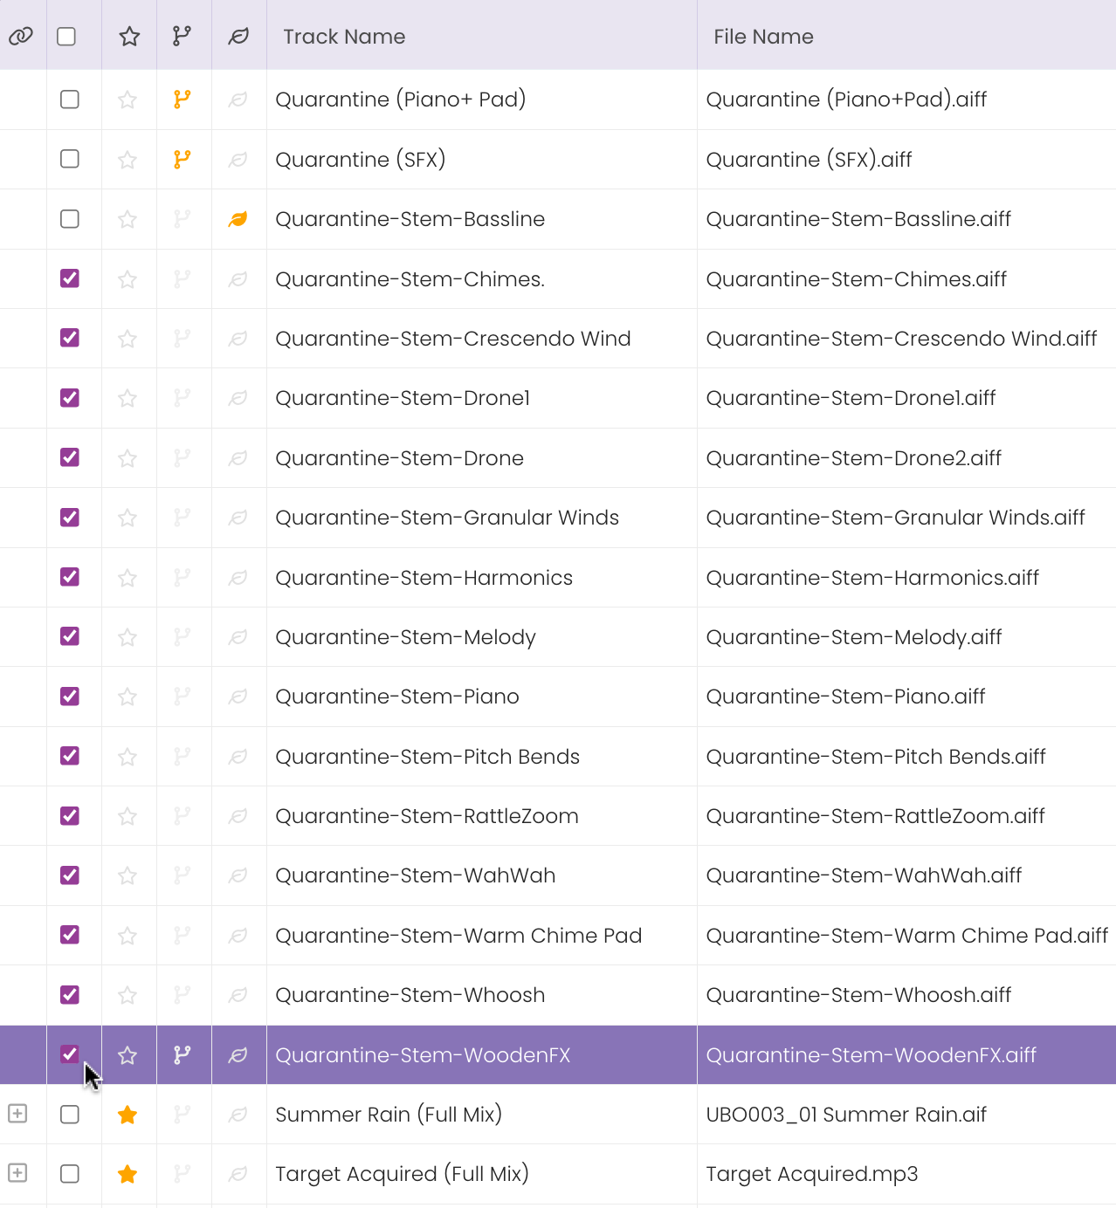Select the Quarantine-Stem-WoodenFX track name

423,1055
